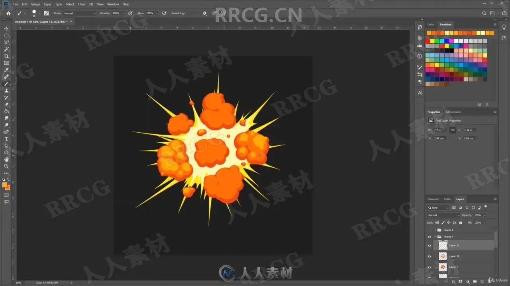This screenshot has width=510, height=286.
Task: Open the layer blend mode Normal dropdown
Action: tap(443, 215)
